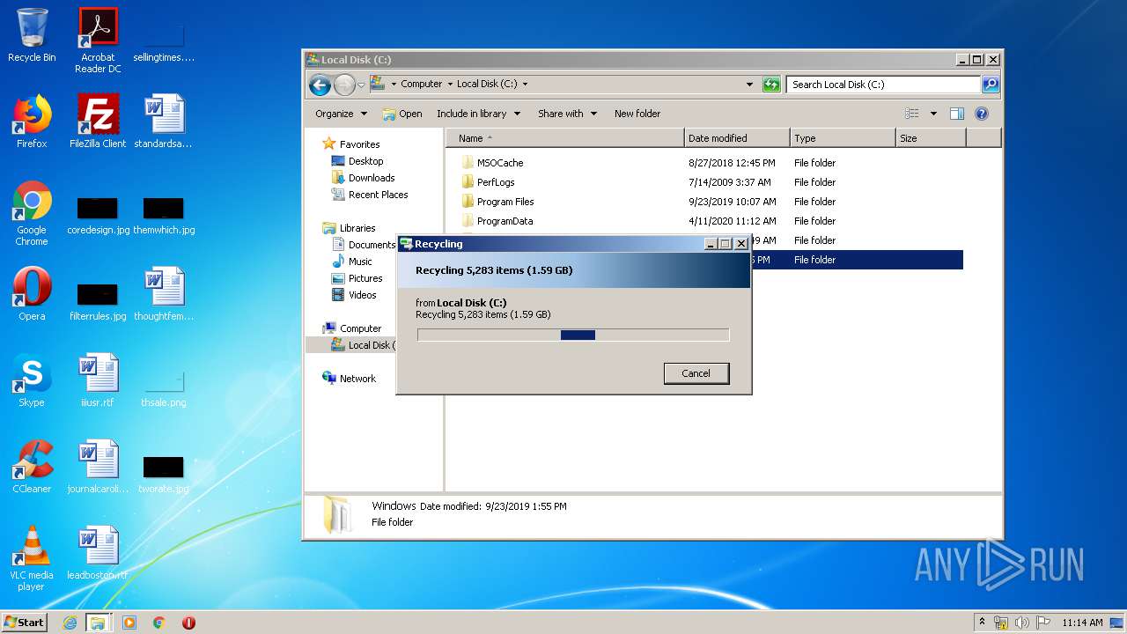Click Local Disk (C:) breadcrumb segment

coord(487,85)
